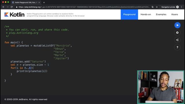185x104 pixels.
Task: Click the private navigation profile icon
Action: (x=177, y=7)
